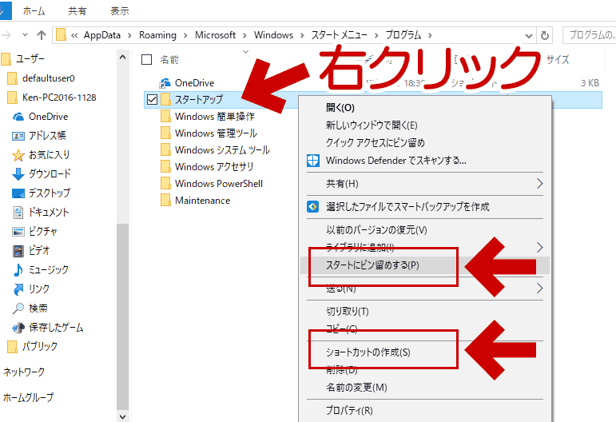Toggle the select-all checkbox beside 名前
The image size is (616, 422).
point(146,59)
